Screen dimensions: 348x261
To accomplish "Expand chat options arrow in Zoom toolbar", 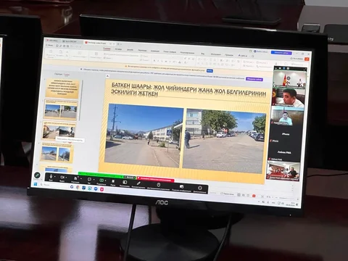I will (94, 179).
